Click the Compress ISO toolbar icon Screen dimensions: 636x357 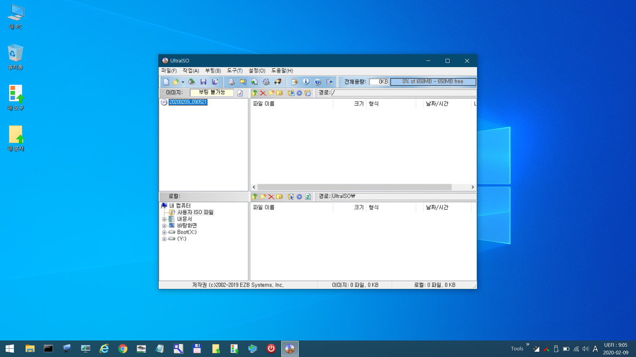tap(243, 82)
